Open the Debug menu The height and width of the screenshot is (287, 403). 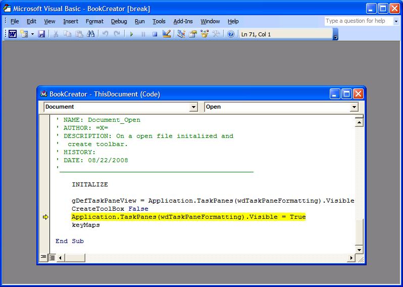119,21
